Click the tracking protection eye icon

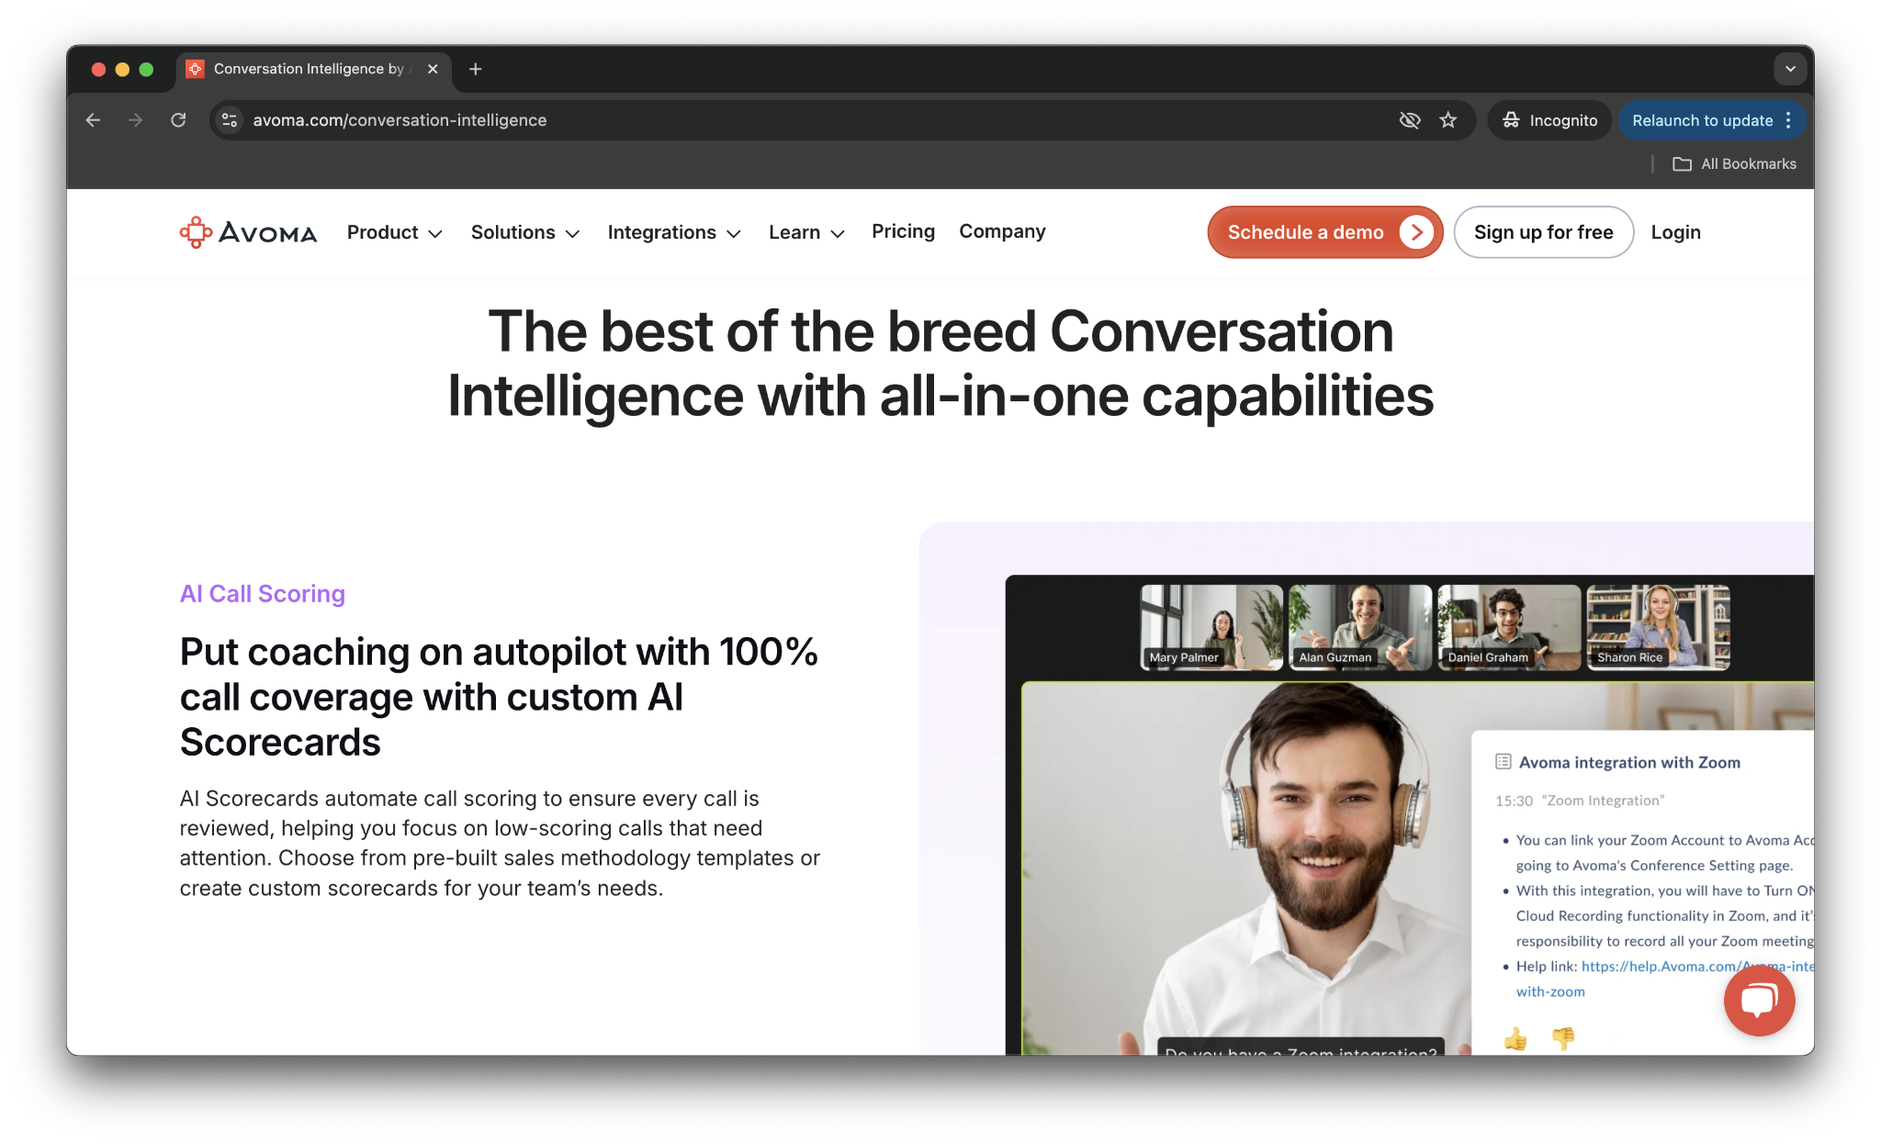[x=1409, y=120]
